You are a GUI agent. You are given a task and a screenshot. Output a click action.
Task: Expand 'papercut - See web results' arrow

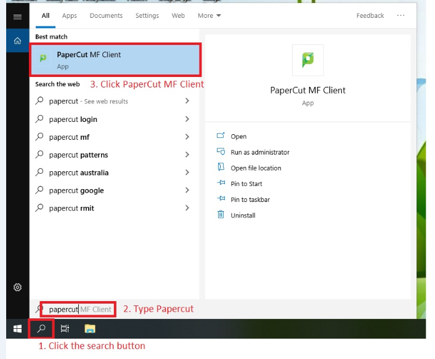(187, 101)
